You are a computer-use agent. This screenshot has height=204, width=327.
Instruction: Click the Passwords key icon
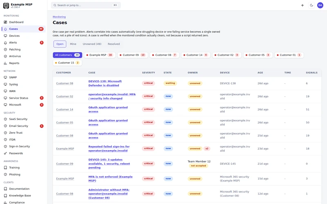coord(5,153)
